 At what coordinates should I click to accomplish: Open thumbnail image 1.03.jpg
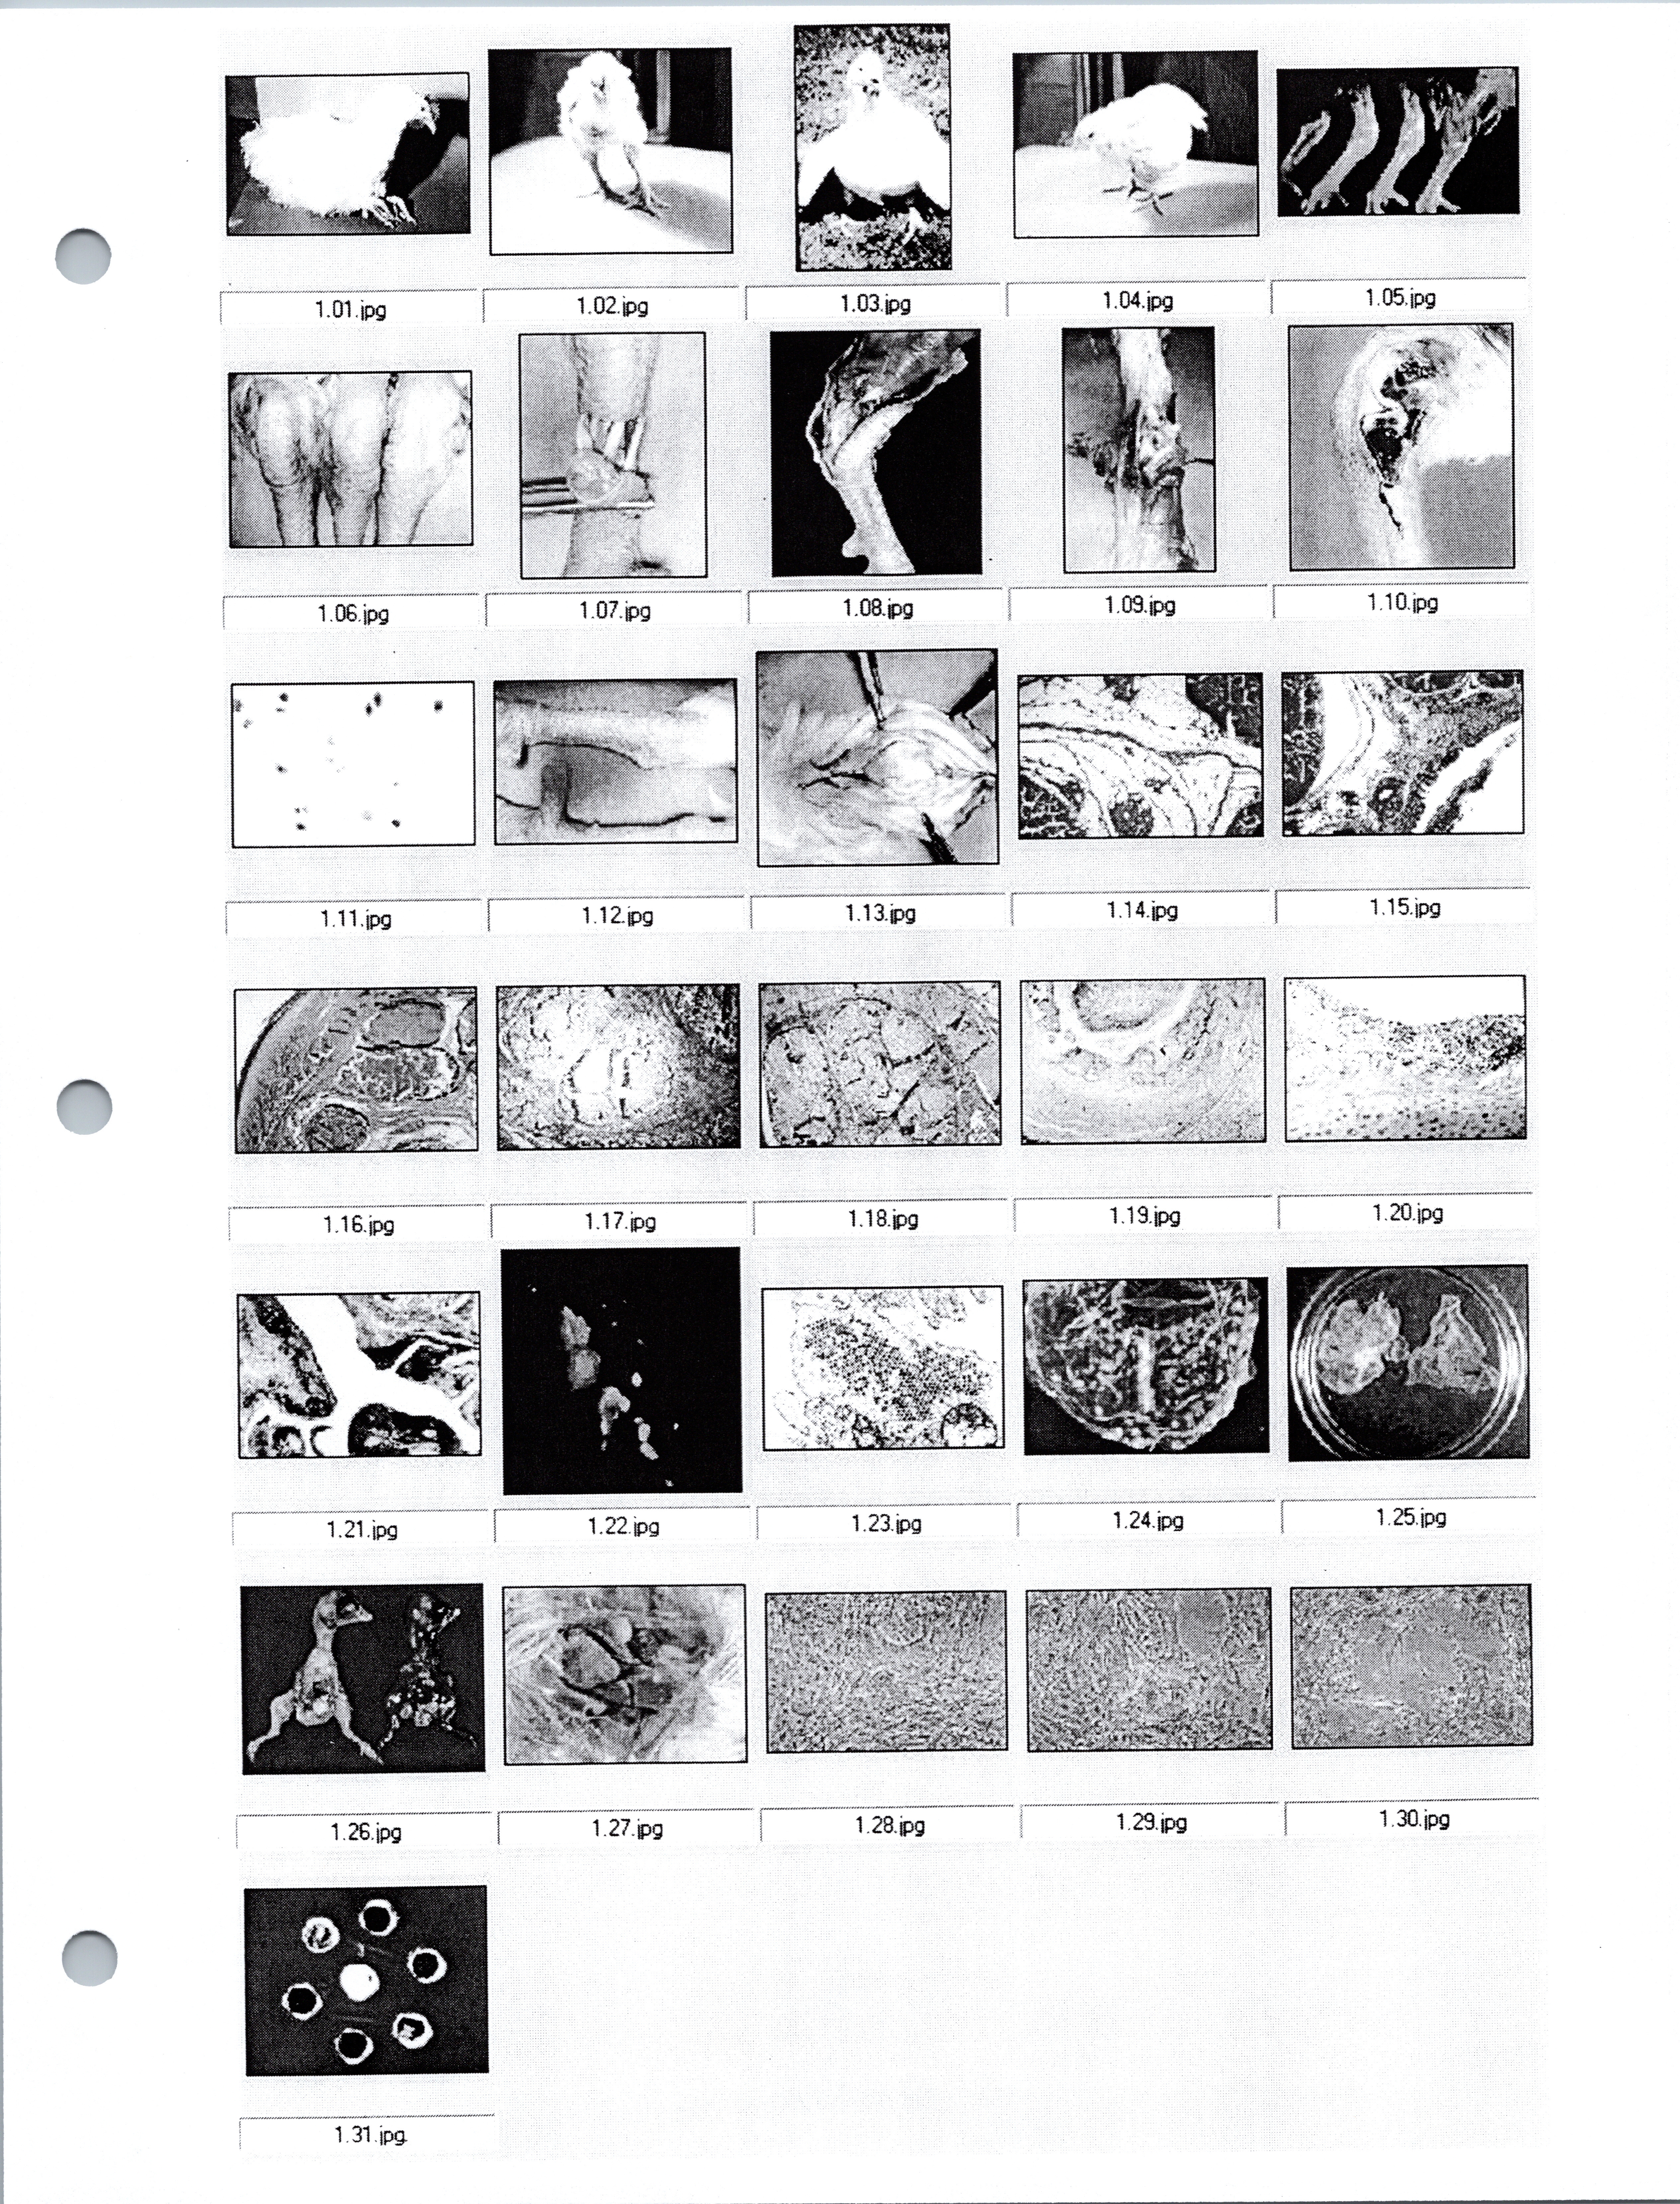click(x=872, y=148)
